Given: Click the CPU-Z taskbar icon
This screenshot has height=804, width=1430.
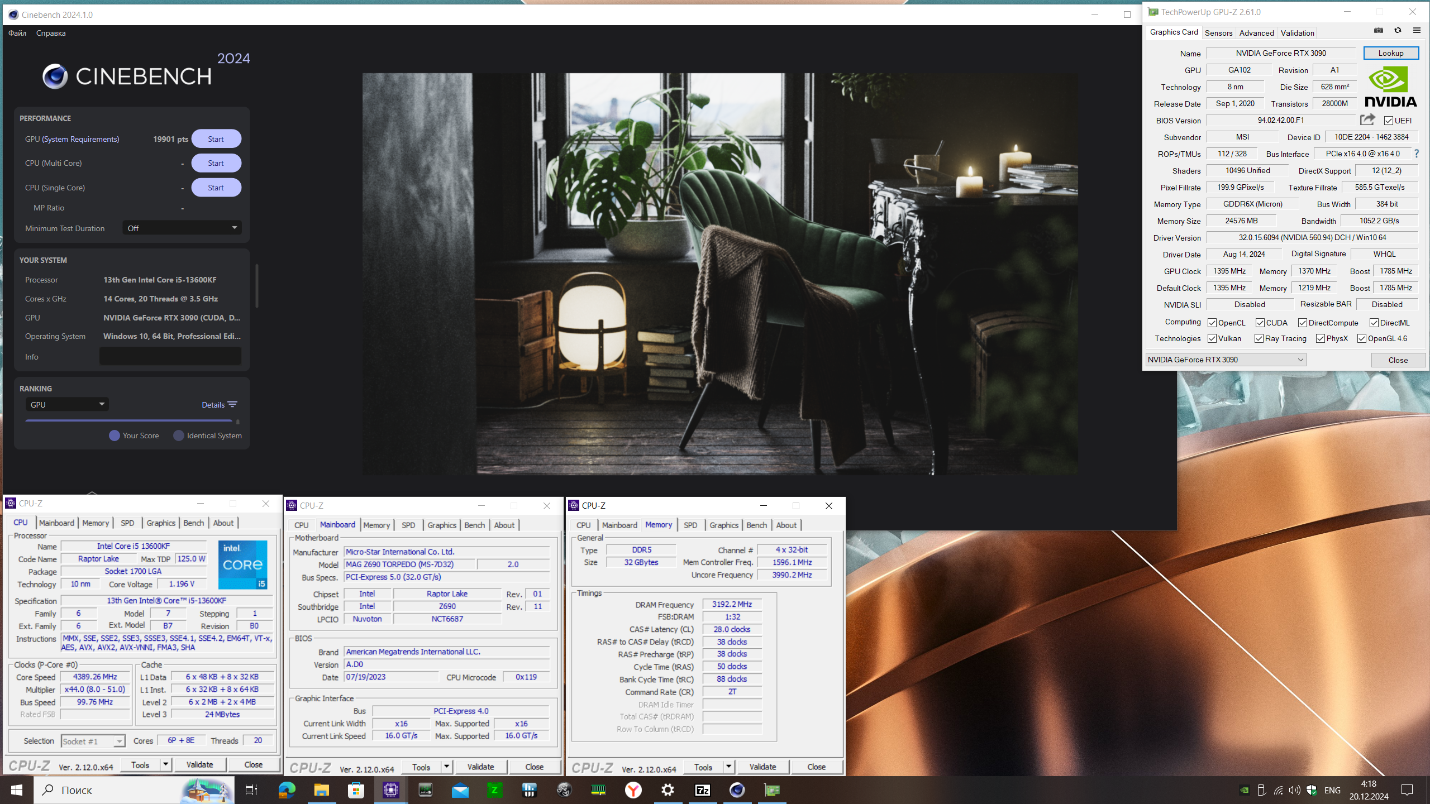Looking at the screenshot, I should coord(390,790).
